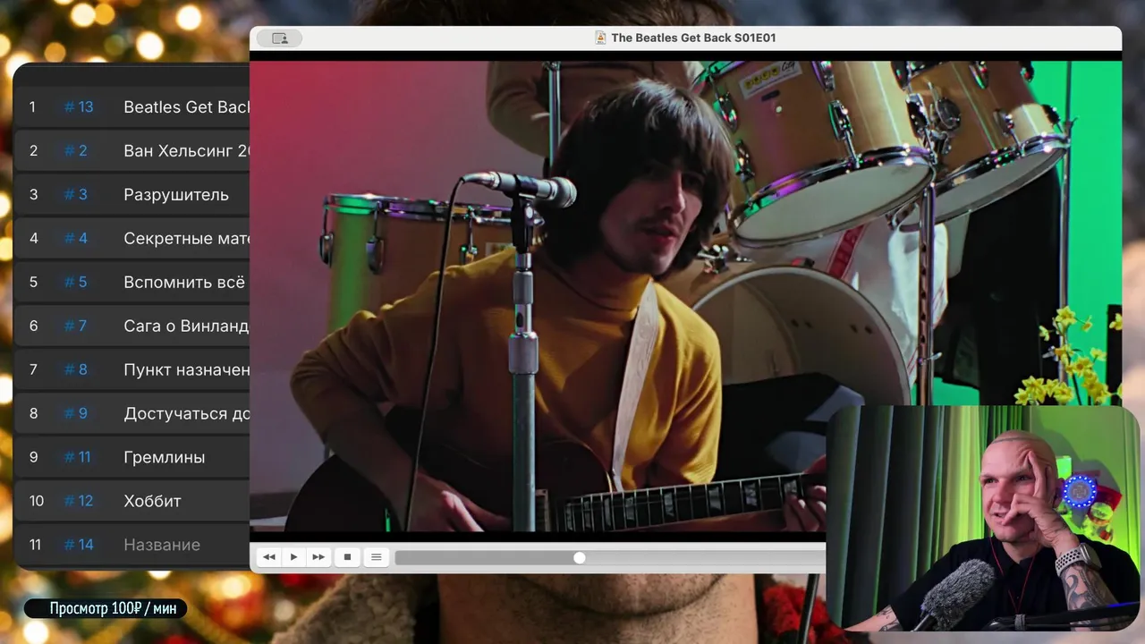The width and height of the screenshot is (1145, 644).
Task: Click the rewind button in the player
Action: [x=268, y=557]
